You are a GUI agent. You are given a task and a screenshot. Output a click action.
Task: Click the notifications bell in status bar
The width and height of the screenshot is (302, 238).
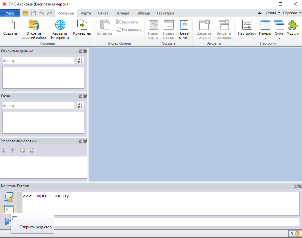(x=297, y=234)
